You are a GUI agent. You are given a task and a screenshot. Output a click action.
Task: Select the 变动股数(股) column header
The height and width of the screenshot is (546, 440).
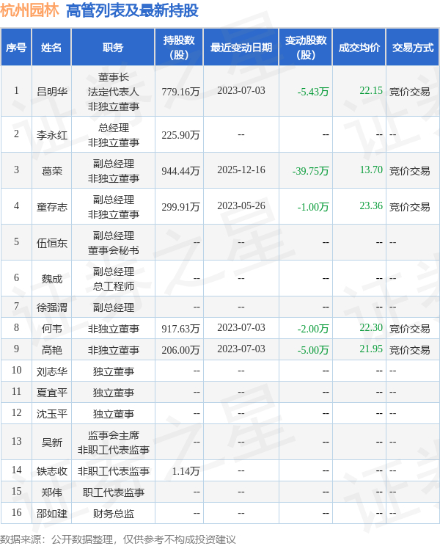[x=306, y=48]
